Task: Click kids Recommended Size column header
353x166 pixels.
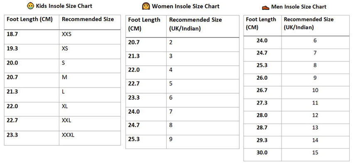Action: (x=88, y=20)
